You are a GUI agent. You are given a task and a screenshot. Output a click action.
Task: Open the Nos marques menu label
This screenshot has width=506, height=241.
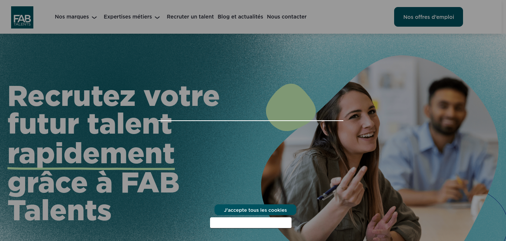point(72,17)
